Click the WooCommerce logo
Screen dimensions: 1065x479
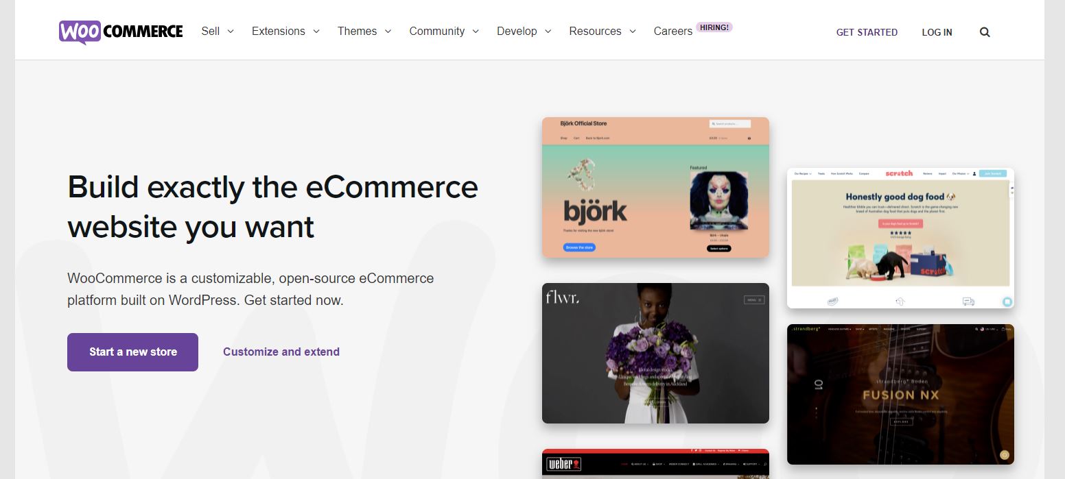[x=121, y=32]
